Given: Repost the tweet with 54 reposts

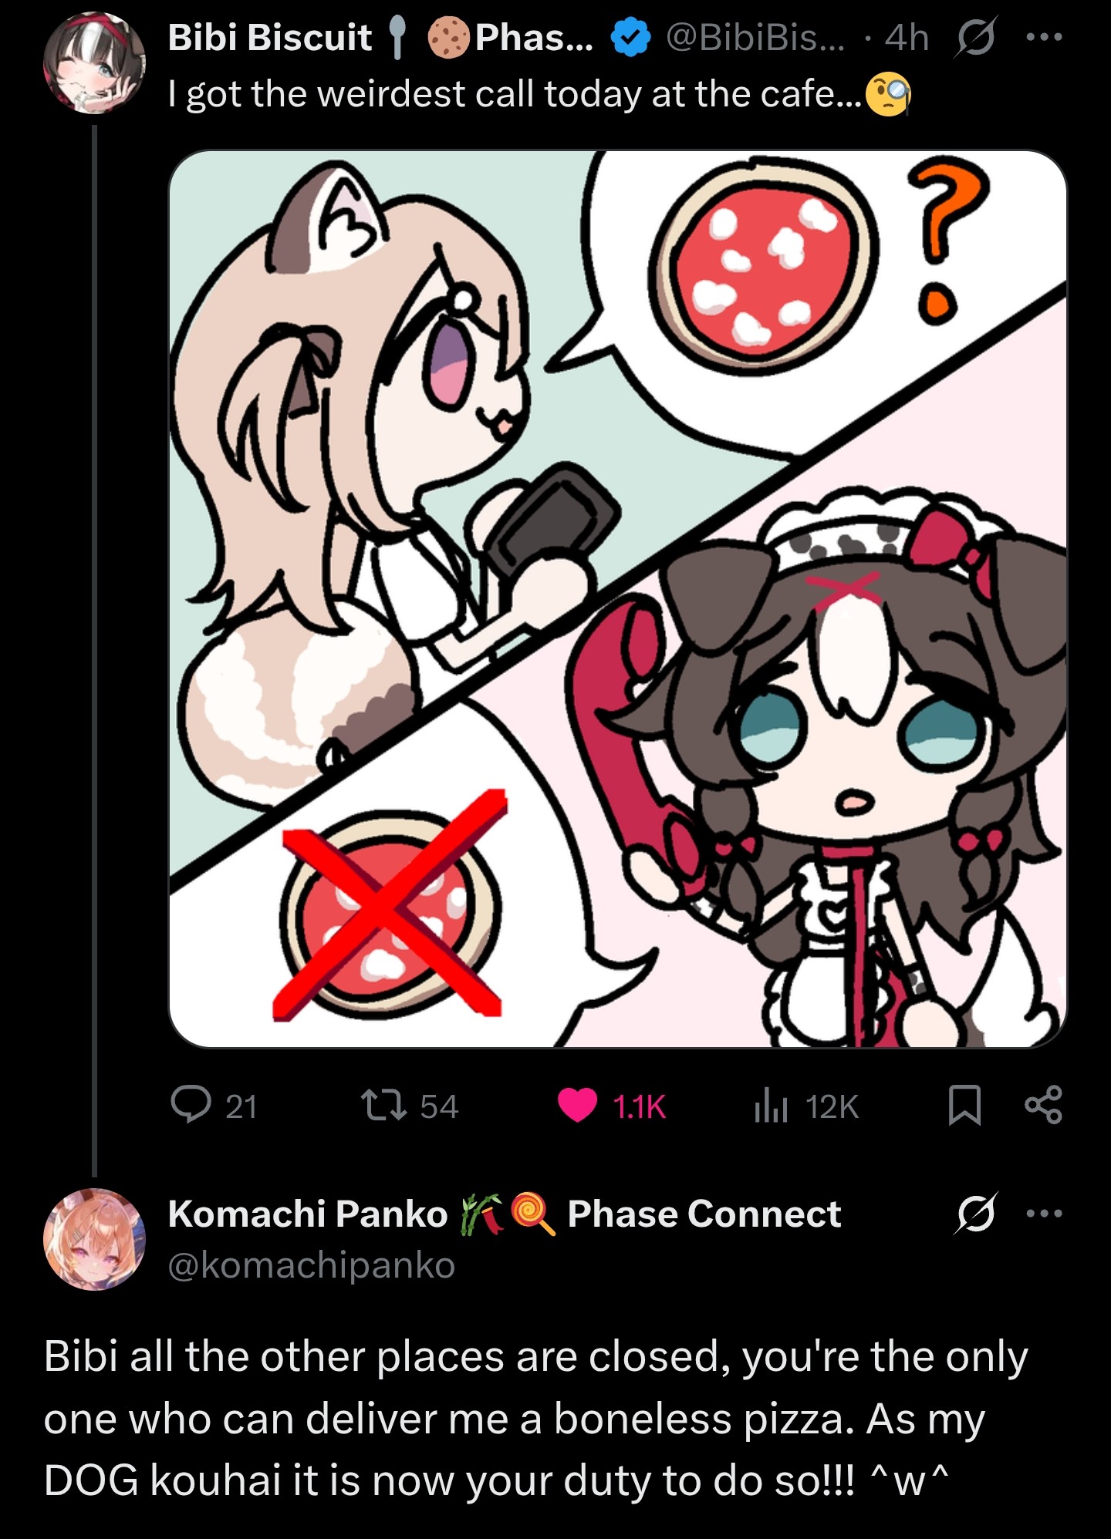Looking at the screenshot, I should click(384, 1105).
